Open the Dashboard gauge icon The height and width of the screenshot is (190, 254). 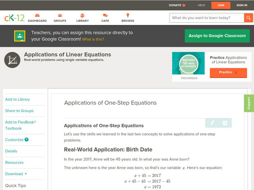(x=37, y=16)
